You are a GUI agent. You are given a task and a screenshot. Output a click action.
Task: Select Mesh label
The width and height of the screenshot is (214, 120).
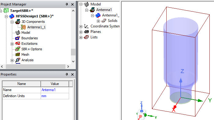click(x=25, y=55)
